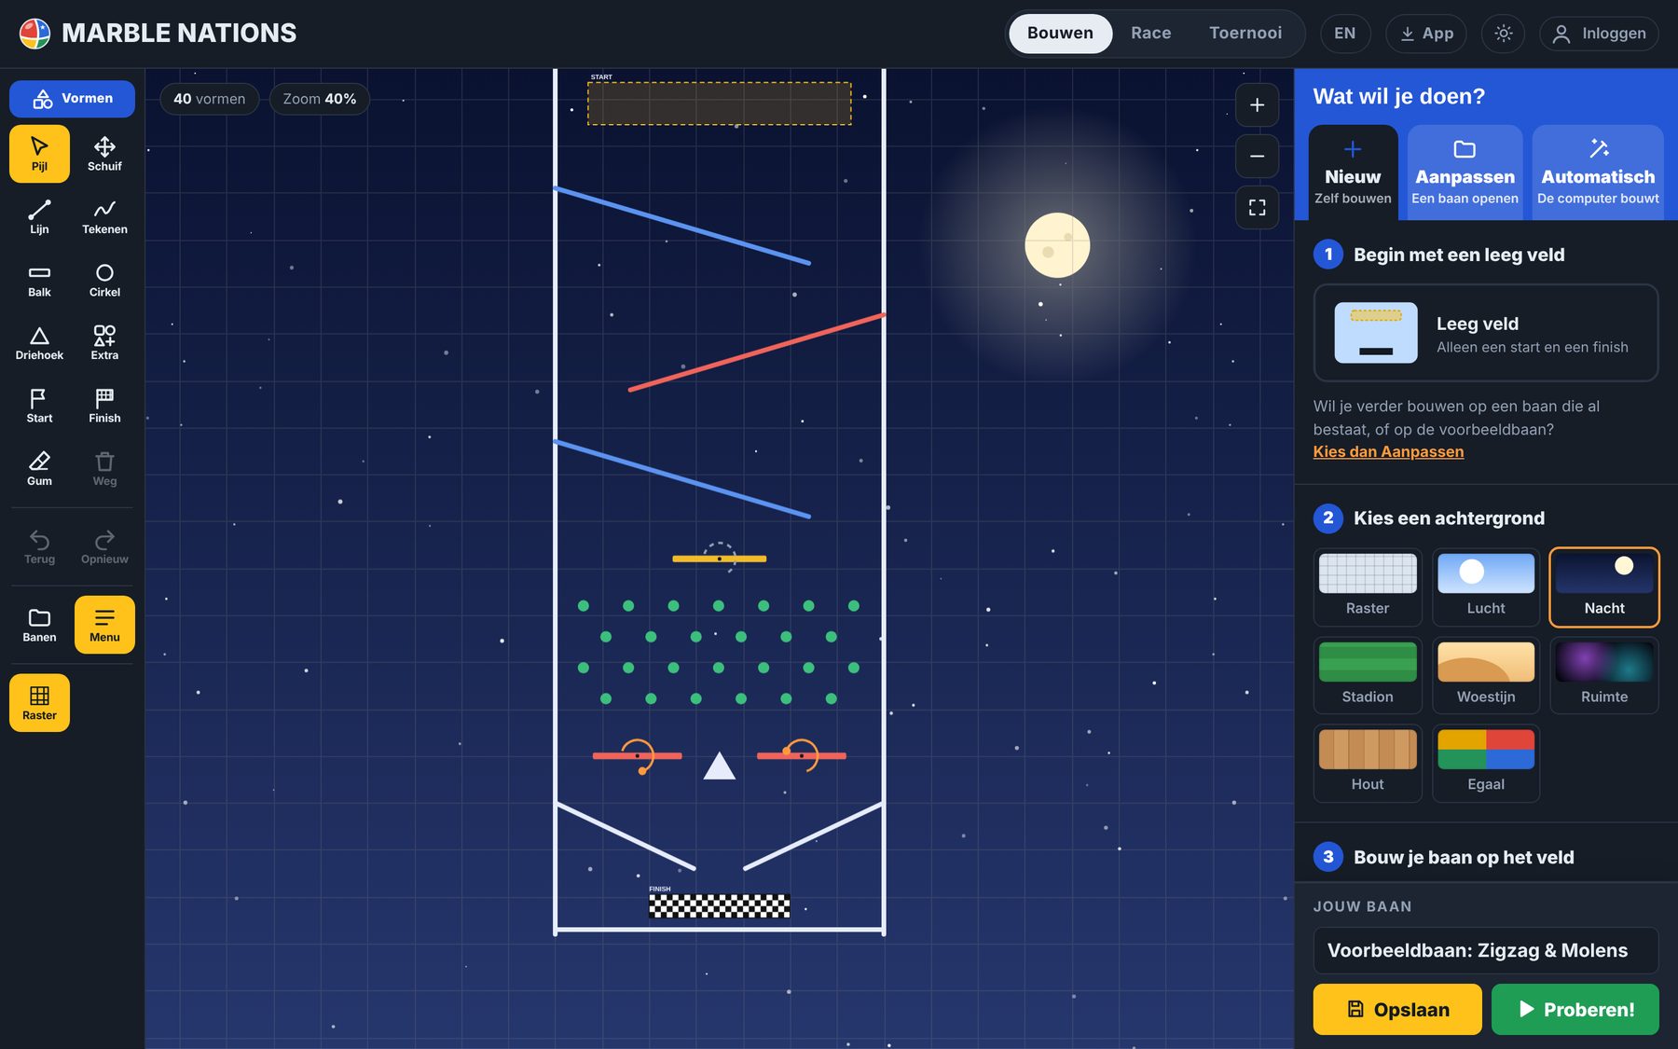Click the Zoom 40% indicator
Viewport: 1678px width, 1049px height.
pyautogui.click(x=320, y=99)
